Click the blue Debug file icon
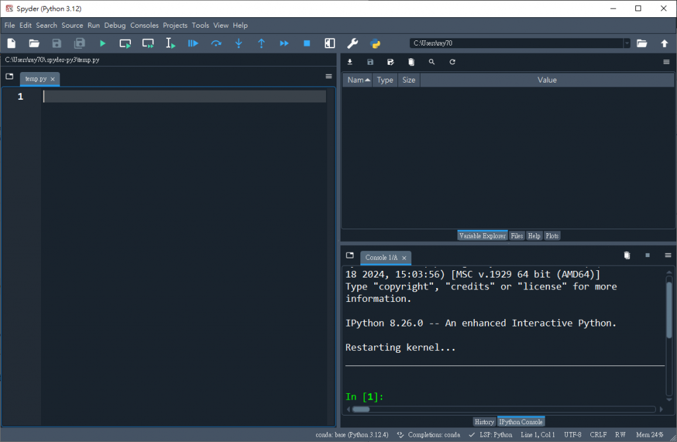This screenshot has height=442, width=677. tap(193, 44)
